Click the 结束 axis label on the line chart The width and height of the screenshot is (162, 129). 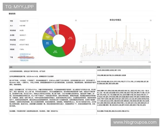[x=150, y=62]
